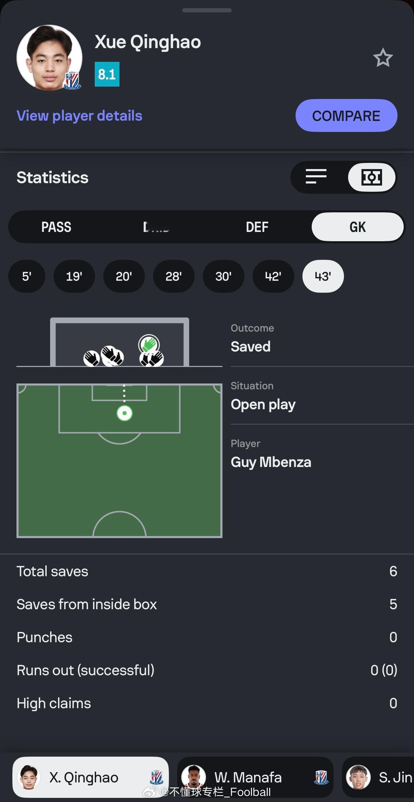Click View player details link
The image size is (414, 802).
(x=79, y=116)
